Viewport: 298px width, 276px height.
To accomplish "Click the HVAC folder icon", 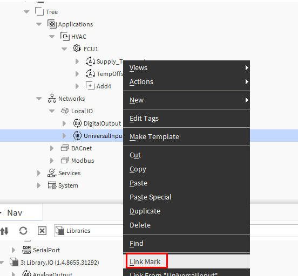I will point(65,37).
